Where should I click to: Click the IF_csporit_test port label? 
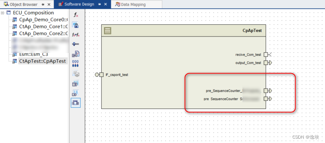pos(117,75)
